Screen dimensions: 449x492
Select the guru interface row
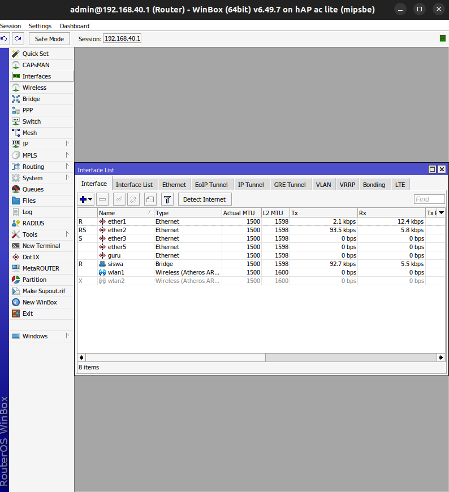[x=261, y=255]
